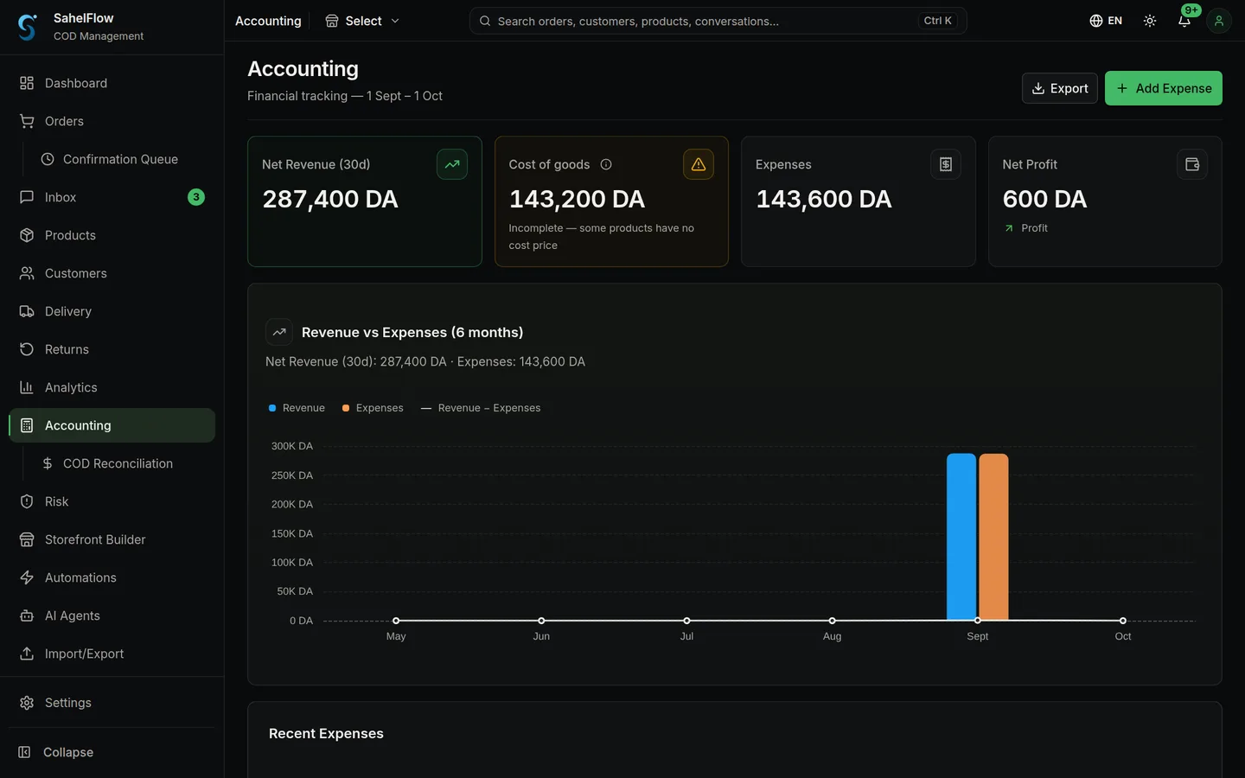Click the Customers people icon
Screen dimensions: 1245x778
pyautogui.click(x=27, y=273)
